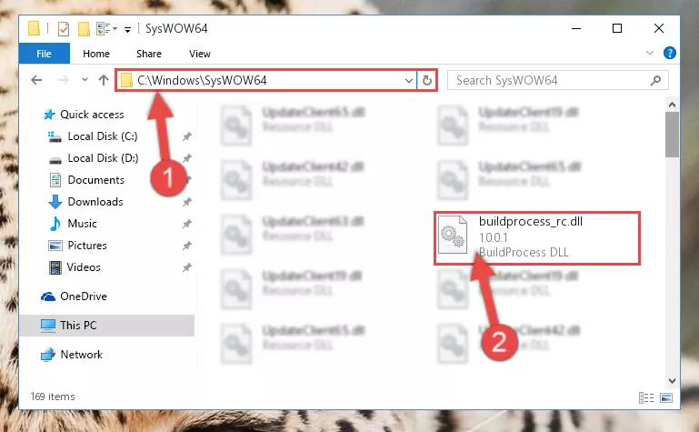Image resolution: width=699 pixels, height=432 pixels.
Task: Click the search magnifier icon
Action: [655, 80]
